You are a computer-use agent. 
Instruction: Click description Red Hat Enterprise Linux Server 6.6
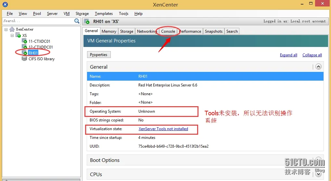(168, 85)
